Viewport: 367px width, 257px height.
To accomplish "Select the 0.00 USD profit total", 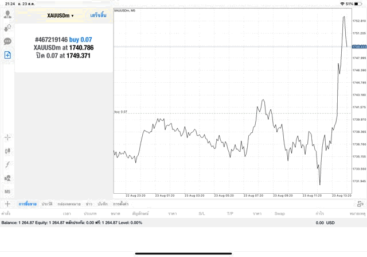I will point(325,223).
